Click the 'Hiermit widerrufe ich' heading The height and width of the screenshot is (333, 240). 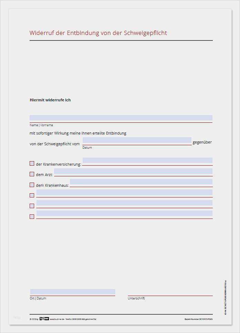(x=50, y=100)
